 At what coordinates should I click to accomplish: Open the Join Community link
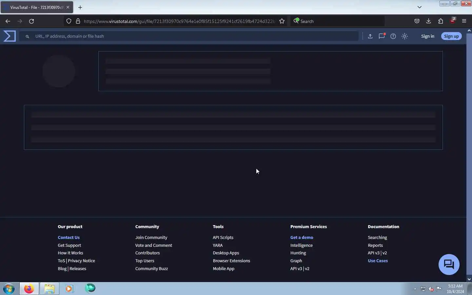click(x=151, y=238)
